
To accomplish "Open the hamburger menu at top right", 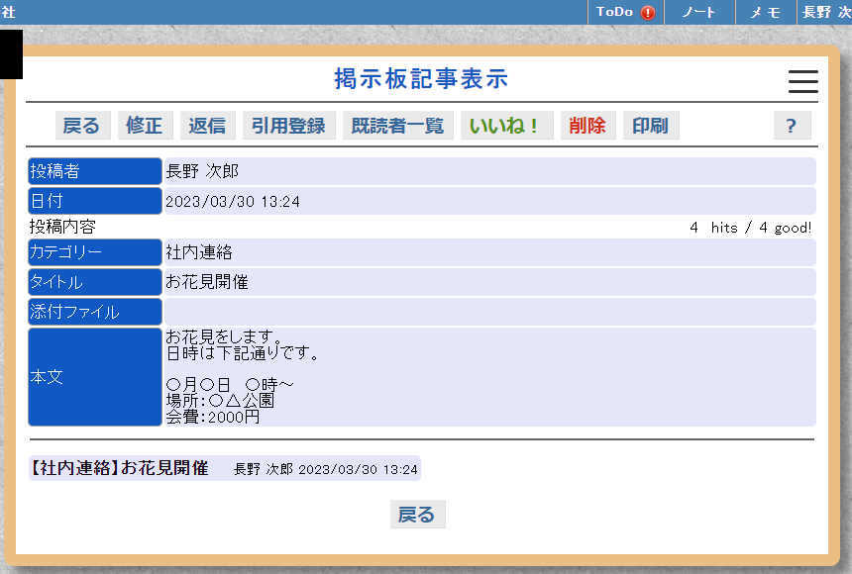I will (801, 82).
